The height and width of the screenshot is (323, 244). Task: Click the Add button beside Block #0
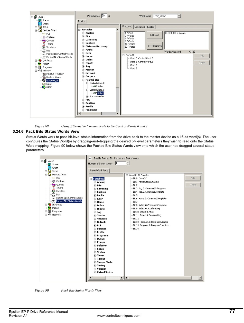[202, 56]
